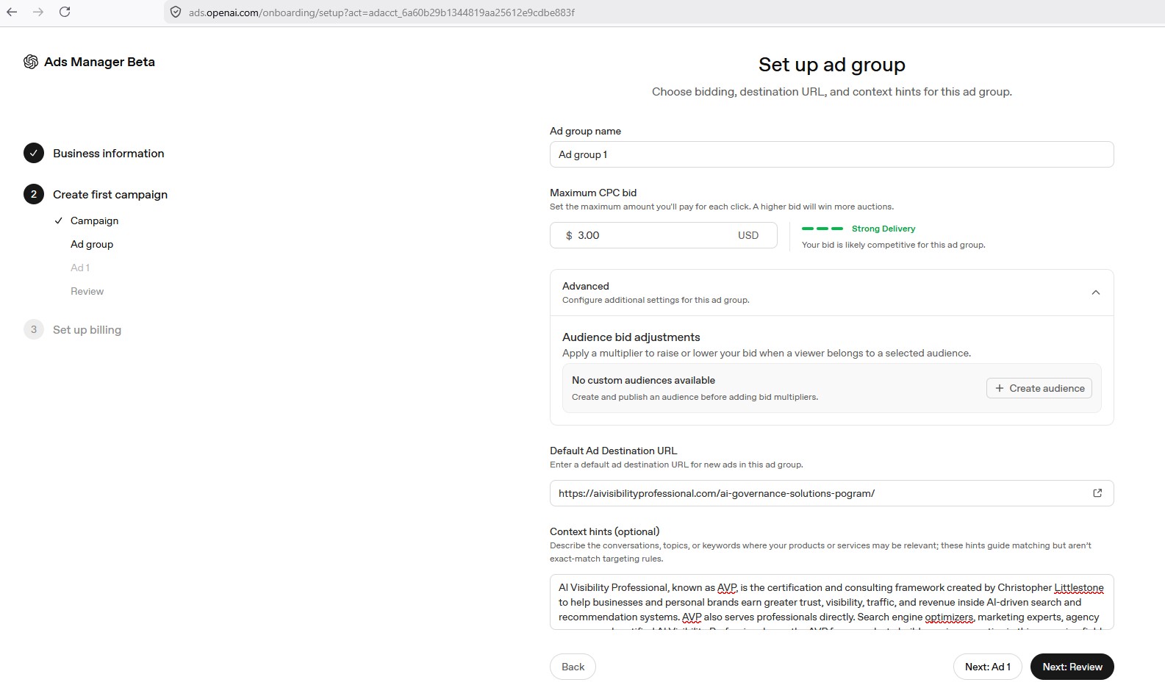Reload the page with refresh icon

point(65,12)
